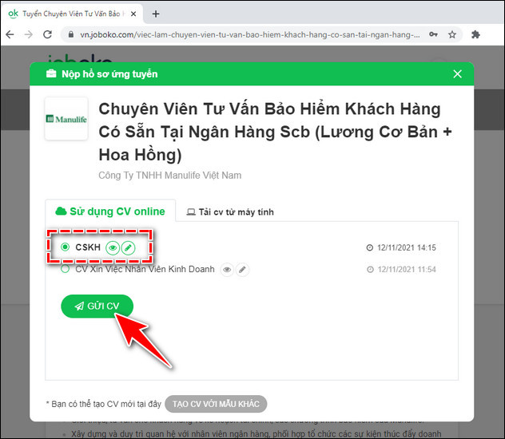Open saved passwords key icon
Screen dimensions: 505x439
coord(433,34)
